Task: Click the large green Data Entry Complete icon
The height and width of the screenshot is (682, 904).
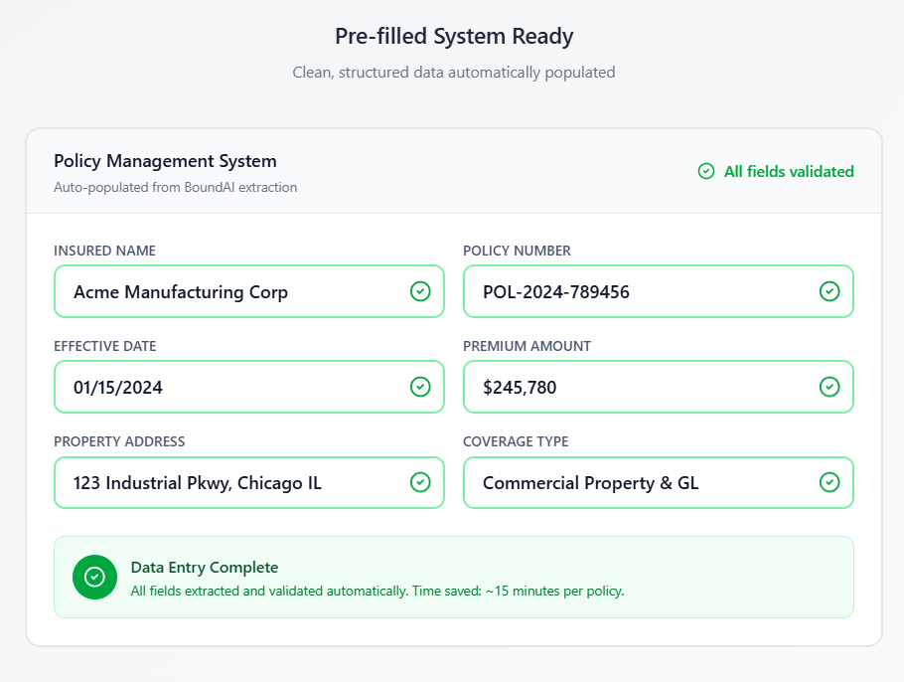Action: (x=94, y=577)
